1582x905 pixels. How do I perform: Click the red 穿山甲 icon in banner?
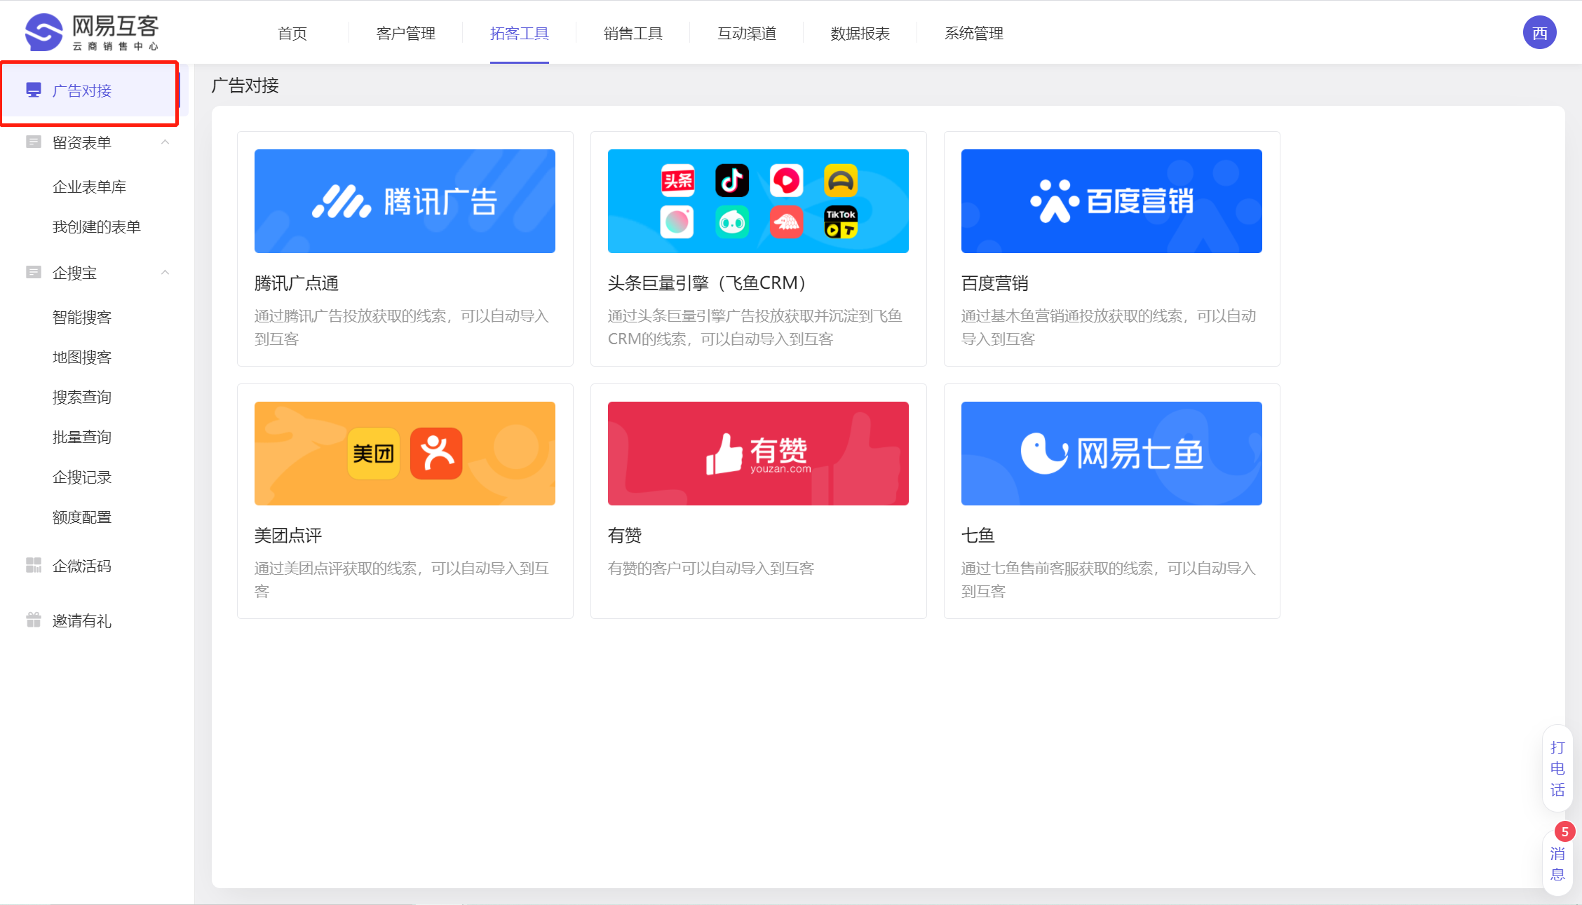tap(787, 223)
